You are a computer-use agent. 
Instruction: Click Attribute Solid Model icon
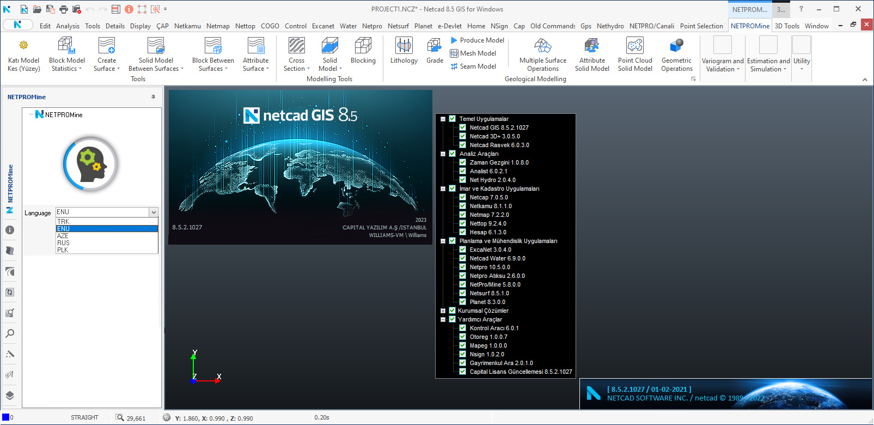[592, 46]
